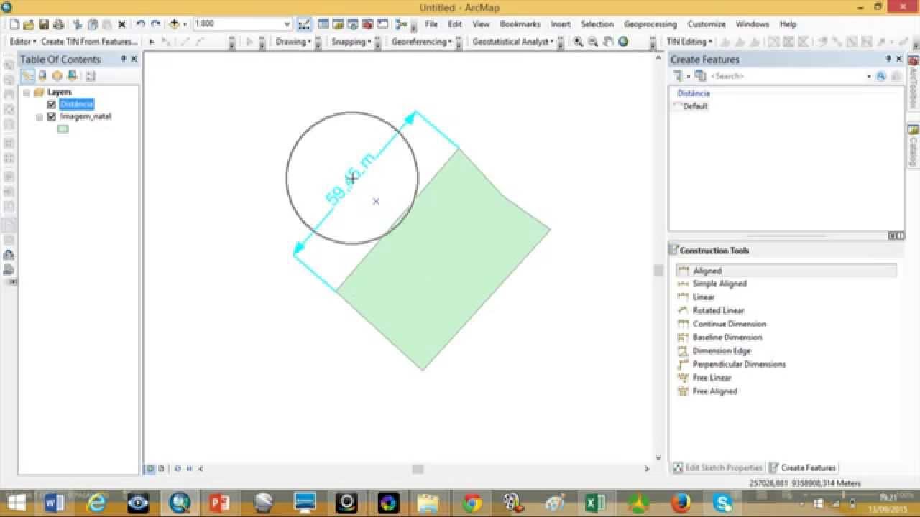Open the Add Data dropdown arrow
The width and height of the screenshot is (920, 517).
[x=185, y=24]
